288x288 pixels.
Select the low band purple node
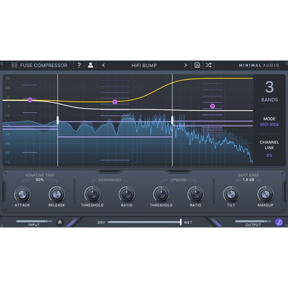30,100
